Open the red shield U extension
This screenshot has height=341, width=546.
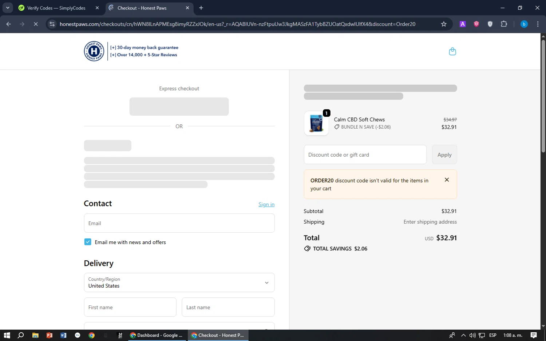[x=476, y=24]
